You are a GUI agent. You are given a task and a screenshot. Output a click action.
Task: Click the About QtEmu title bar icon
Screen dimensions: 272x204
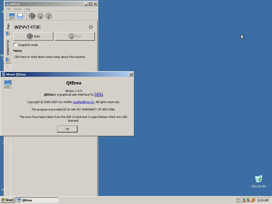point(3,74)
